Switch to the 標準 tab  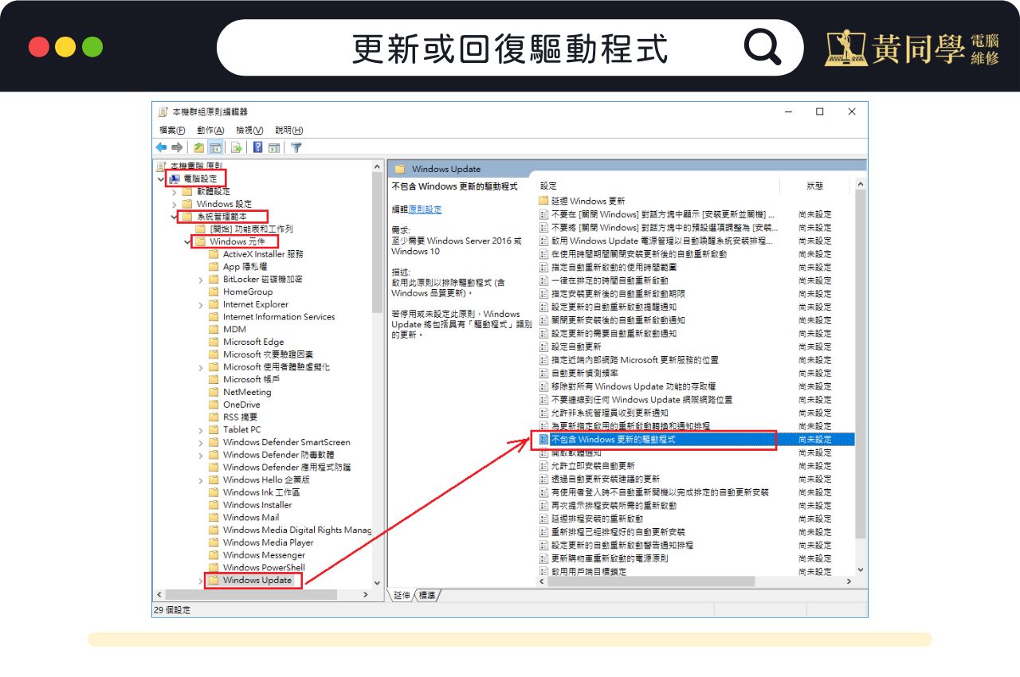428,596
